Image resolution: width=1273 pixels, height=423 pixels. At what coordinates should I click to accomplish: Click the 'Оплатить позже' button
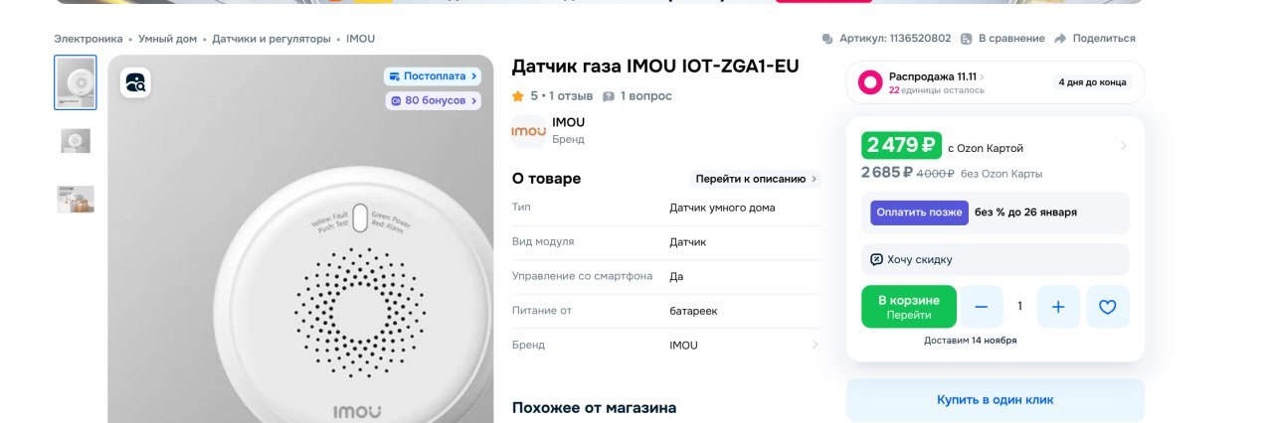pyautogui.click(x=919, y=212)
